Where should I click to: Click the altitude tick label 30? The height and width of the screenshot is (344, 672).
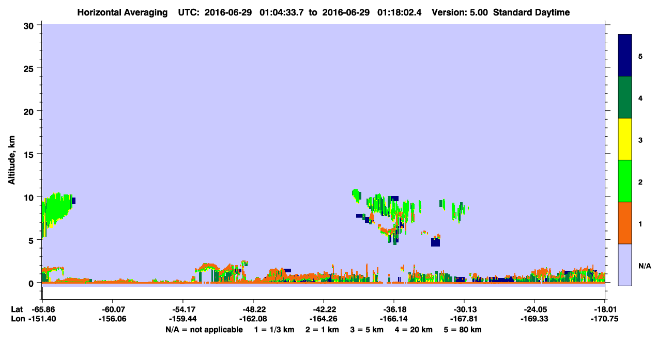click(30, 25)
